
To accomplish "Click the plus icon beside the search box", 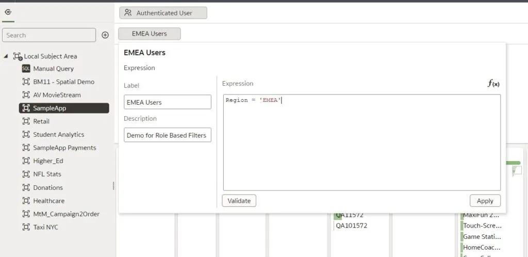I will [105, 35].
